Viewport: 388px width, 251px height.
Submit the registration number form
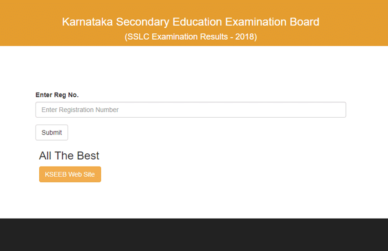(52, 132)
